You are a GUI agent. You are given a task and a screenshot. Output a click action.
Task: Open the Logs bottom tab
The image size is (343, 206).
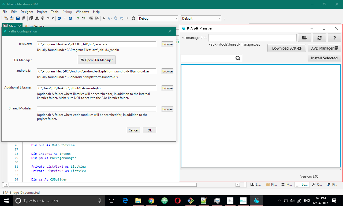(302, 185)
